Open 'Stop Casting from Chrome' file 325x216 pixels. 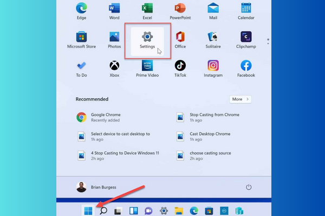pyautogui.click(x=207, y=117)
